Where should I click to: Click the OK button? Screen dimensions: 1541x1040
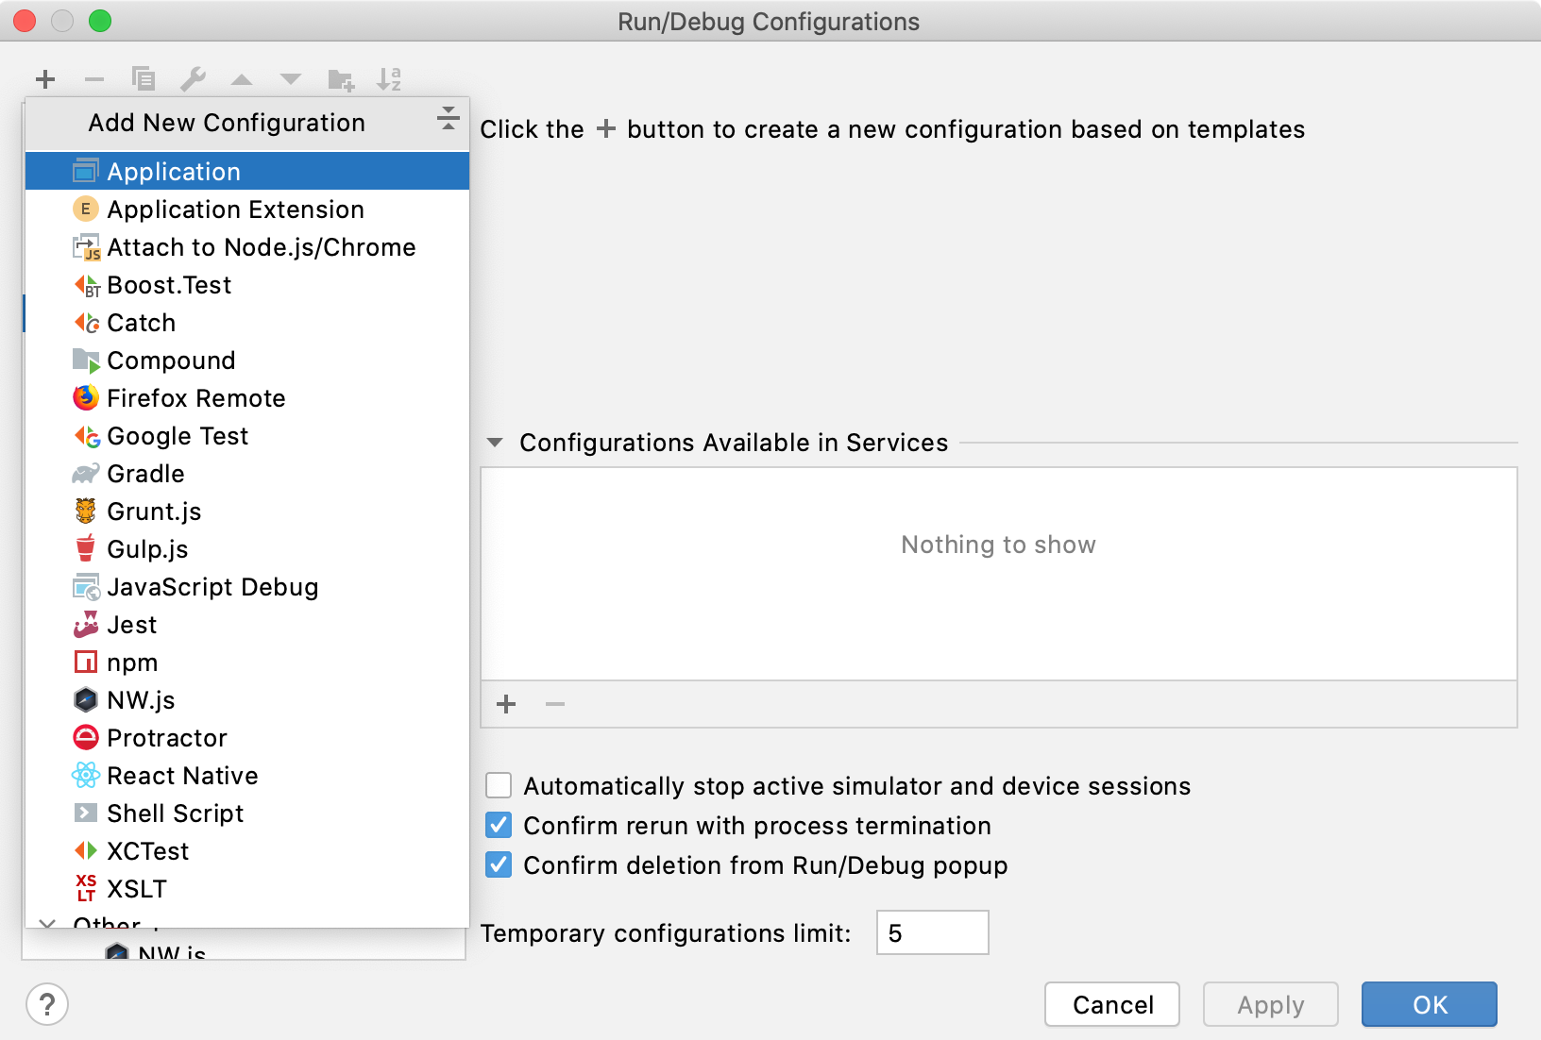coord(1430,1004)
